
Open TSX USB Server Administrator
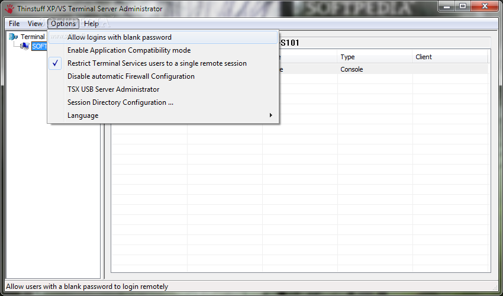click(163, 89)
